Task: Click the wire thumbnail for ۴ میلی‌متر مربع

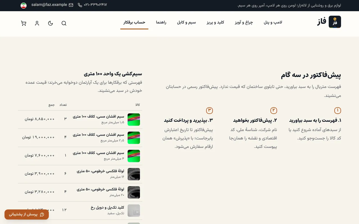Action: pos(134,156)
